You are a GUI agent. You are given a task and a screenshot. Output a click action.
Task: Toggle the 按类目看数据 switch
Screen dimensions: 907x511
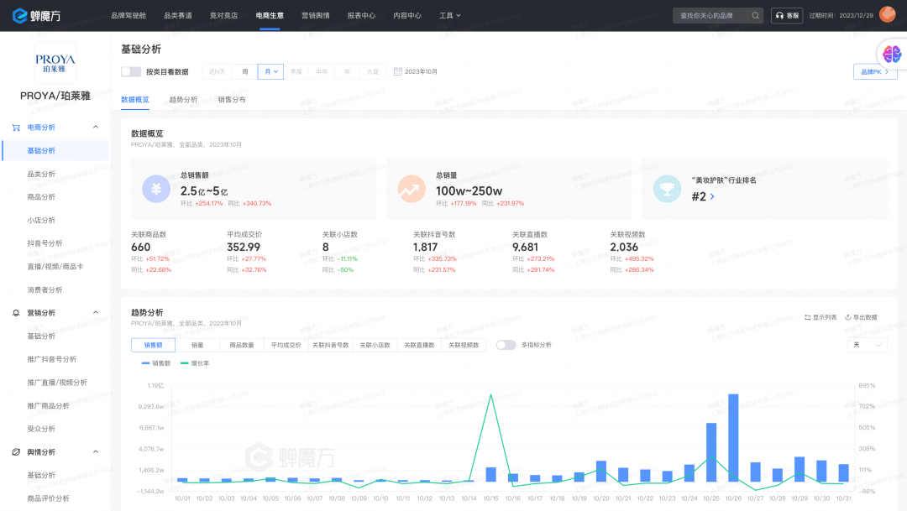(131, 71)
